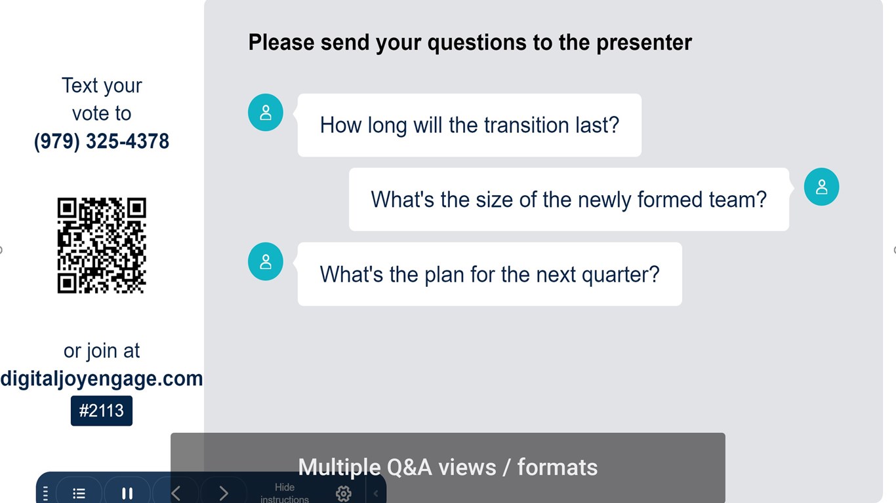
Task: Select "How long will the transition last?" message
Action: [469, 125]
